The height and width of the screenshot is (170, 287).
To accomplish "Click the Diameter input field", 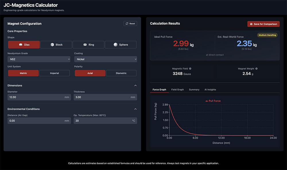I will [36, 97].
